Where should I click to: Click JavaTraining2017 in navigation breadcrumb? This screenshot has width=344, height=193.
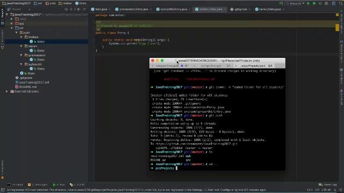[x=17, y=3]
